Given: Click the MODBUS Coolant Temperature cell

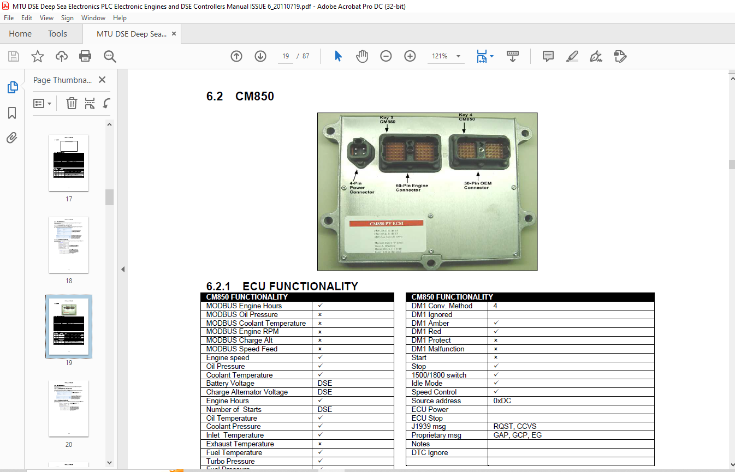Looking at the screenshot, I should pyautogui.click(x=256, y=323).
